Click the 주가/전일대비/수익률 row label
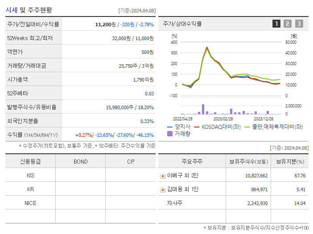 33,24
